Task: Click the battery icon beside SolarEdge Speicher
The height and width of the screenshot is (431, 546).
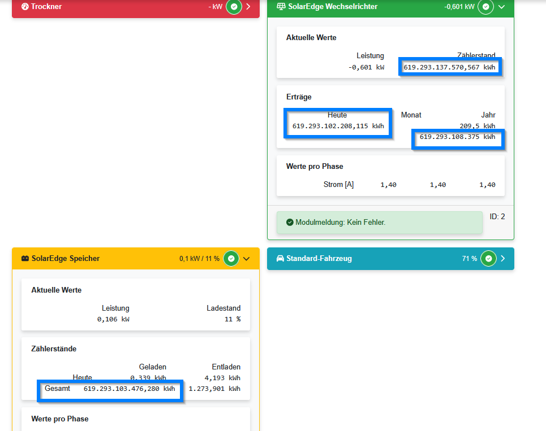Action: point(25,259)
